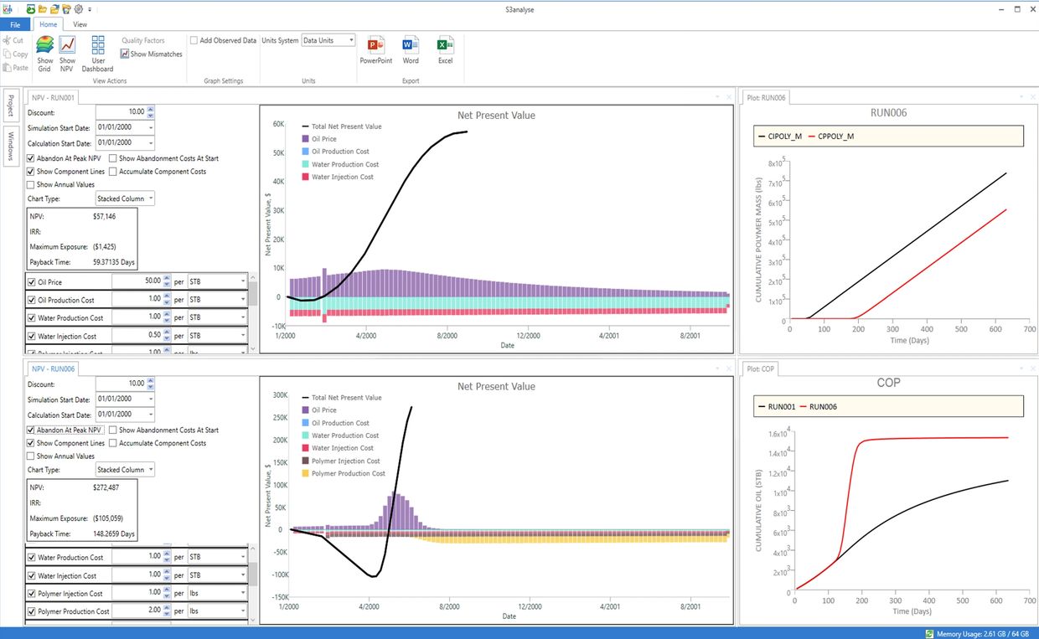Screen dimensions: 1039x639
Task: Switch to the View ribbon tab
Action: [x=80, y=24]
